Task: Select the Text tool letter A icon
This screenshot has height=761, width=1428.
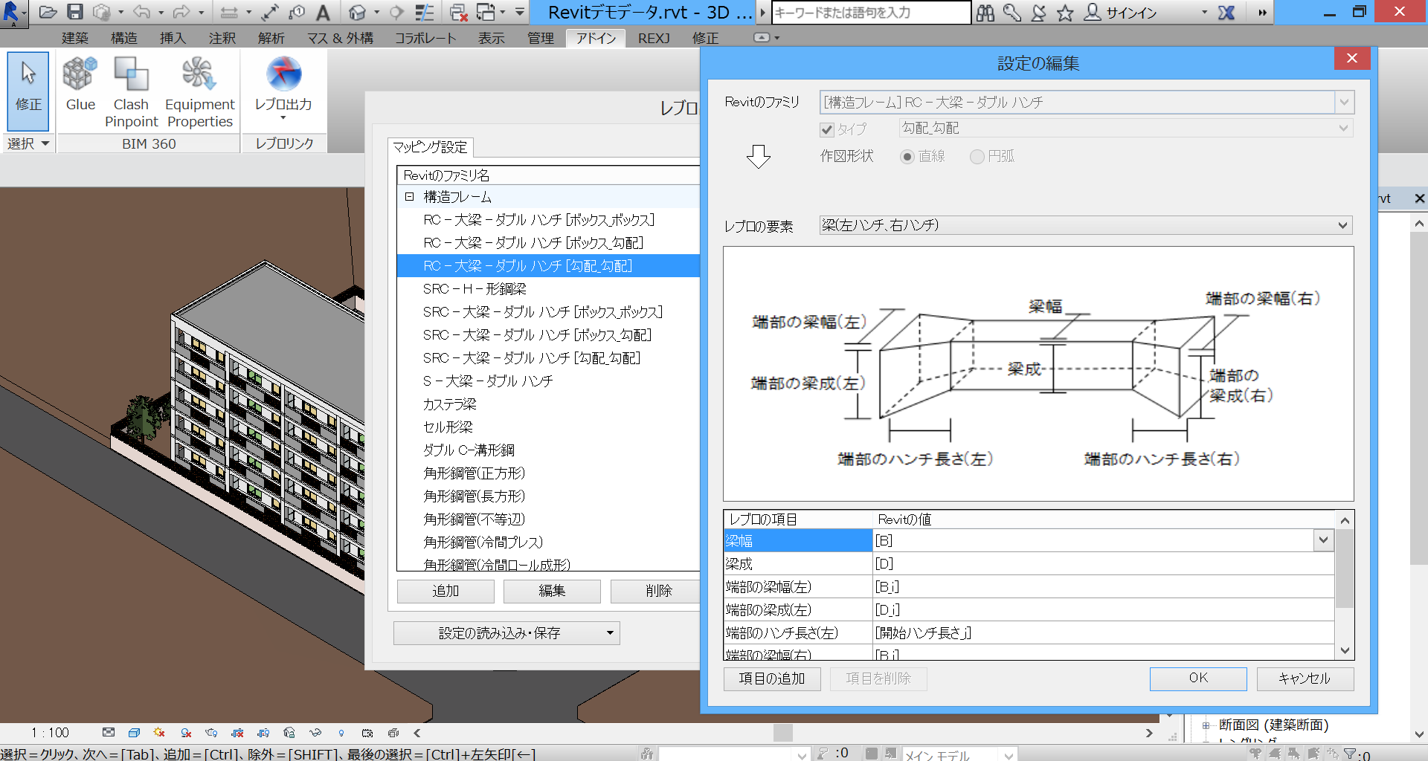Action: 323,12
